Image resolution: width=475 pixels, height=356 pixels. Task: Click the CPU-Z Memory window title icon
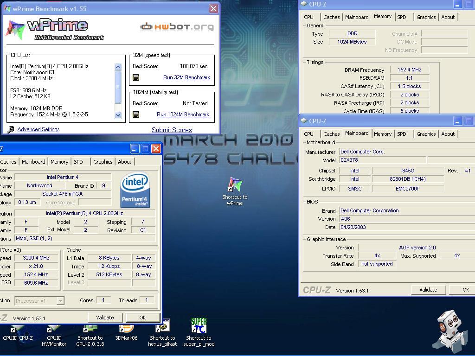tap(303, 4)
